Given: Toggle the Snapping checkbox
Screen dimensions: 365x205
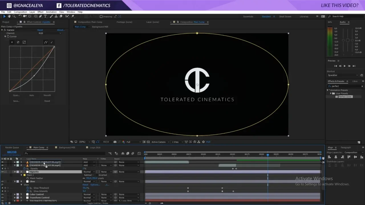Looking at the screenshot, I should click(x=101, y=17).
